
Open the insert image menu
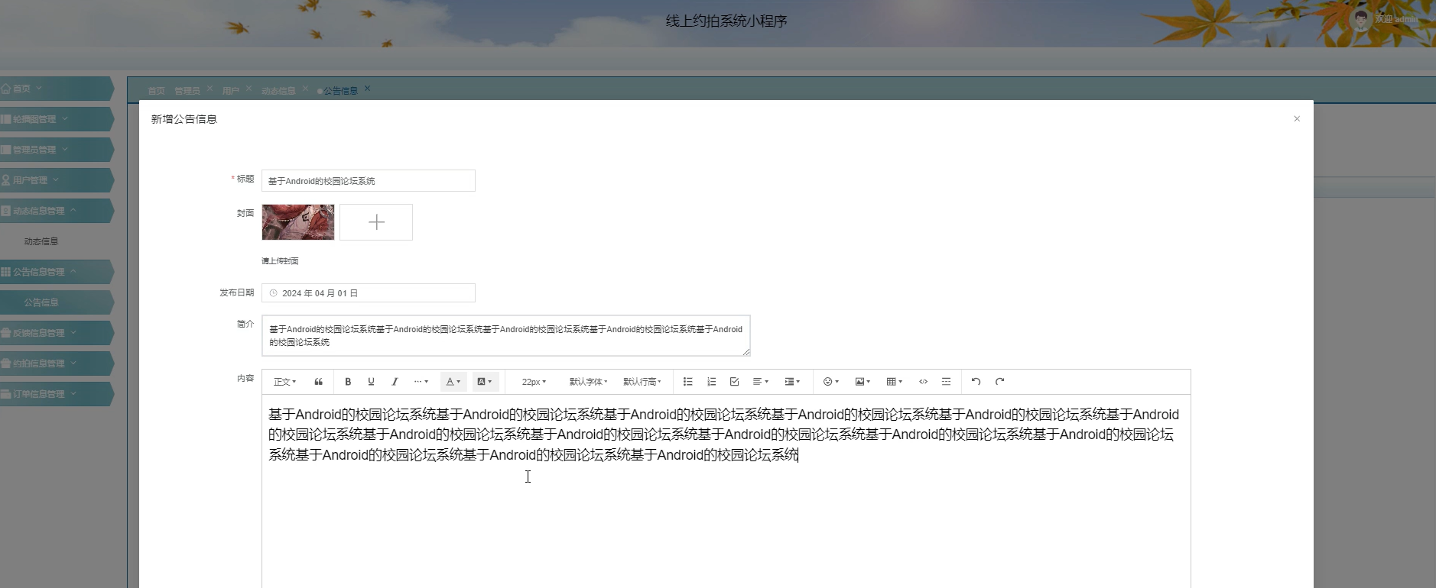[x=863, y=382]
